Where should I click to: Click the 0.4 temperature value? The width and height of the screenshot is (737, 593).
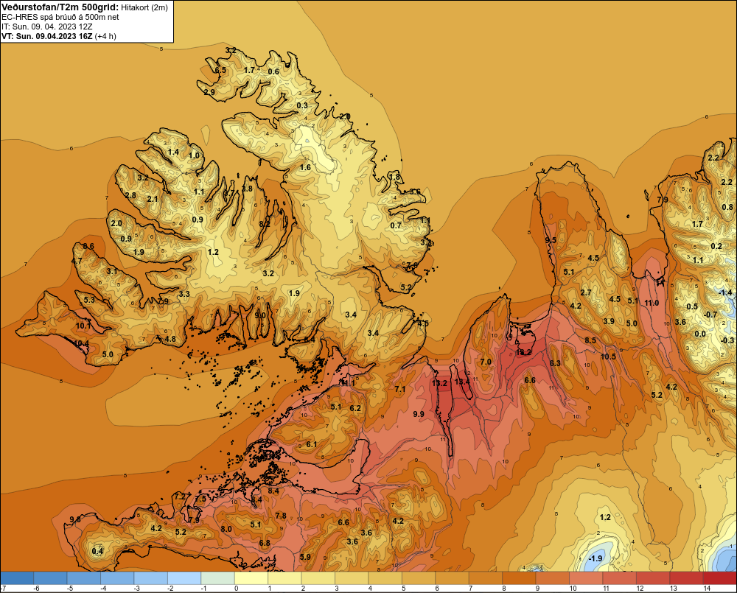[97, 551]
